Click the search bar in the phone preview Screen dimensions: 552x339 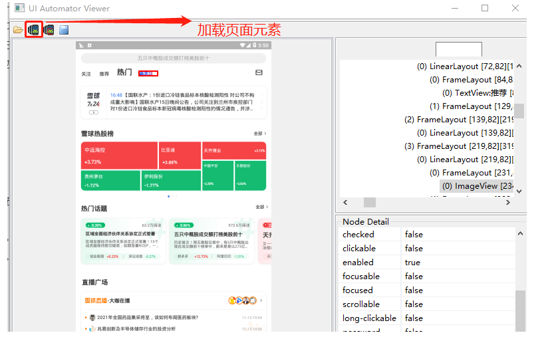click(x=174, y=58)
